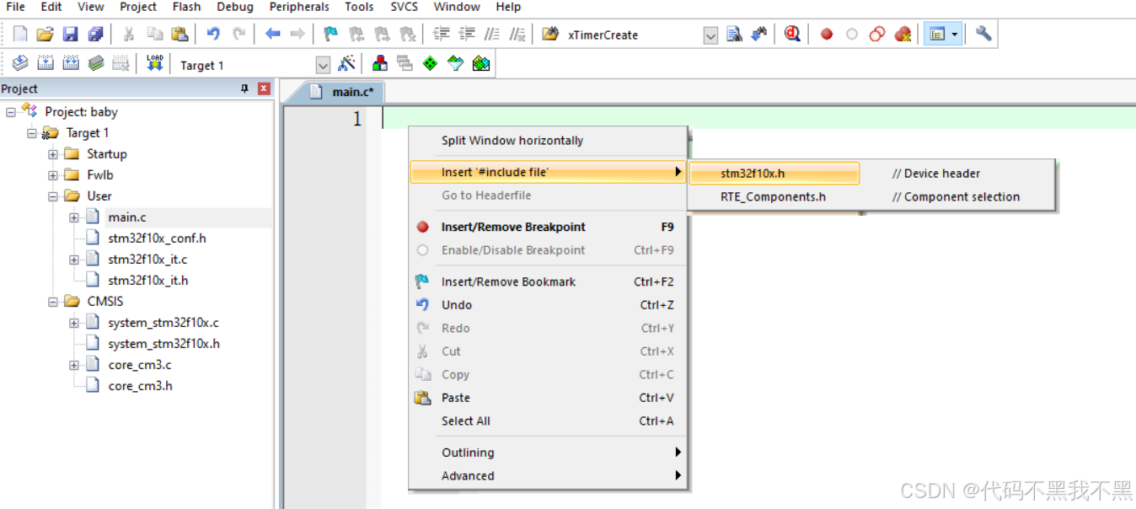Click the Translate file build icon
This screenshot has width=1136, height=509.
20,63
